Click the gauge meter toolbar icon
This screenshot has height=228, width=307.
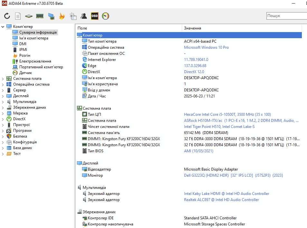[x=105, y=16]
